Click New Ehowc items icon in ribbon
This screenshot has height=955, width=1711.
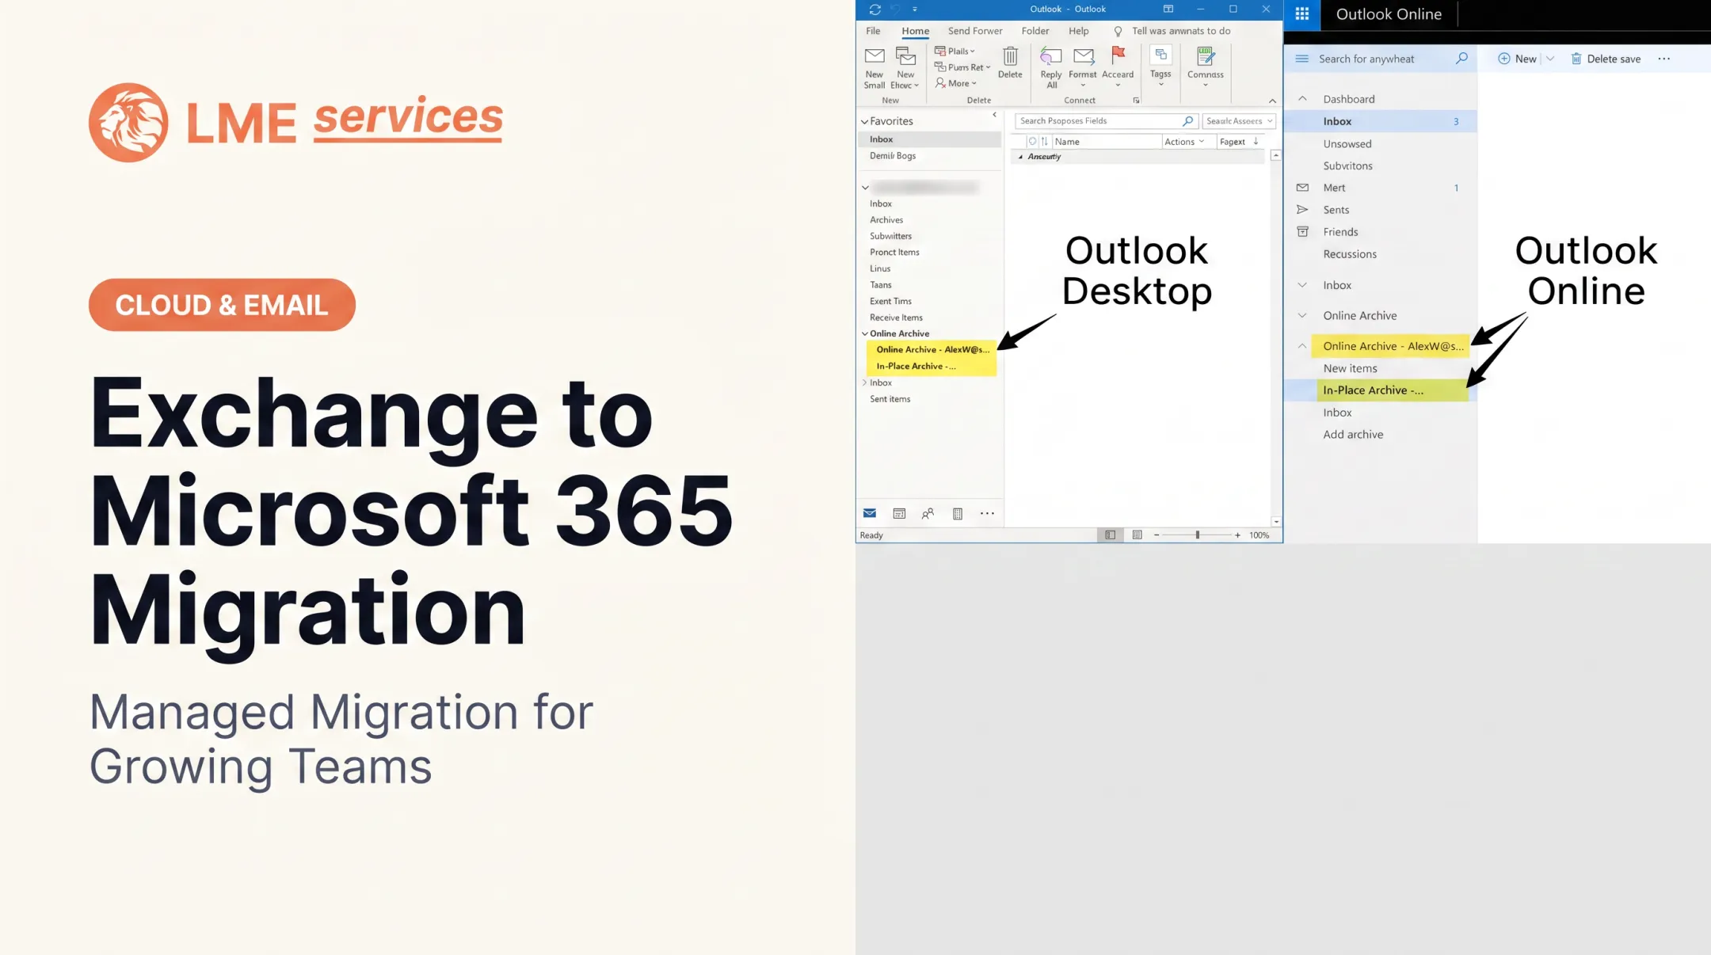point(905,56)
